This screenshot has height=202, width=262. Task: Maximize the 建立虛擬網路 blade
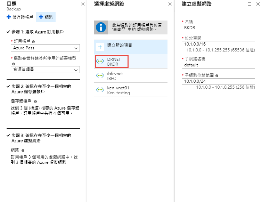[249, 4]
